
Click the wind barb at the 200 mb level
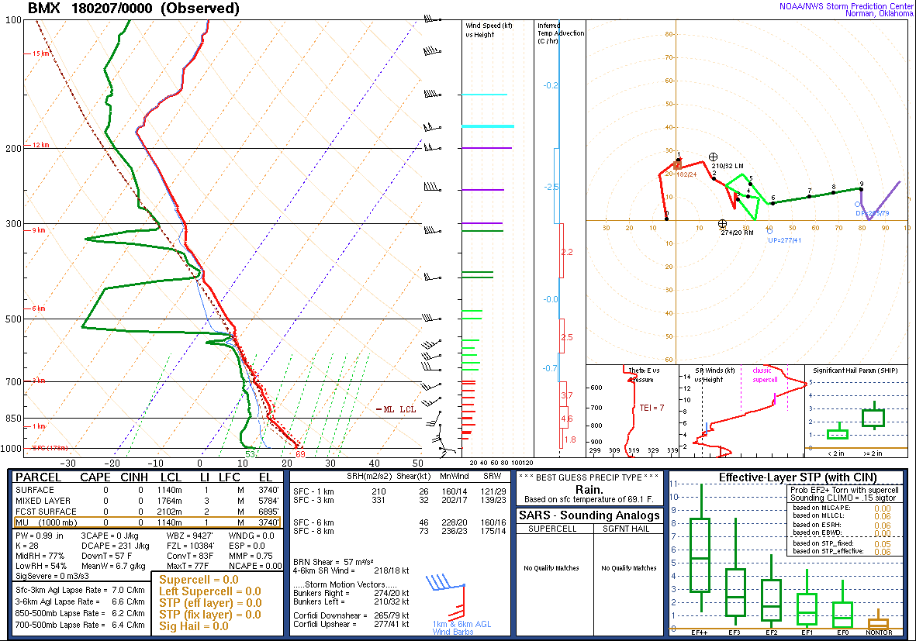point(432,148)
